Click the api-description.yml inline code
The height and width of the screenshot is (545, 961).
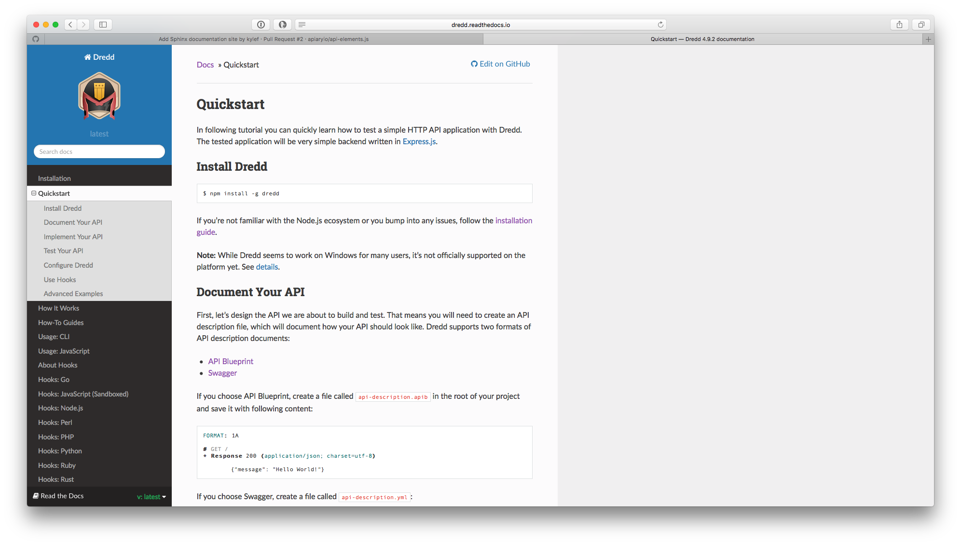(374, 497)
